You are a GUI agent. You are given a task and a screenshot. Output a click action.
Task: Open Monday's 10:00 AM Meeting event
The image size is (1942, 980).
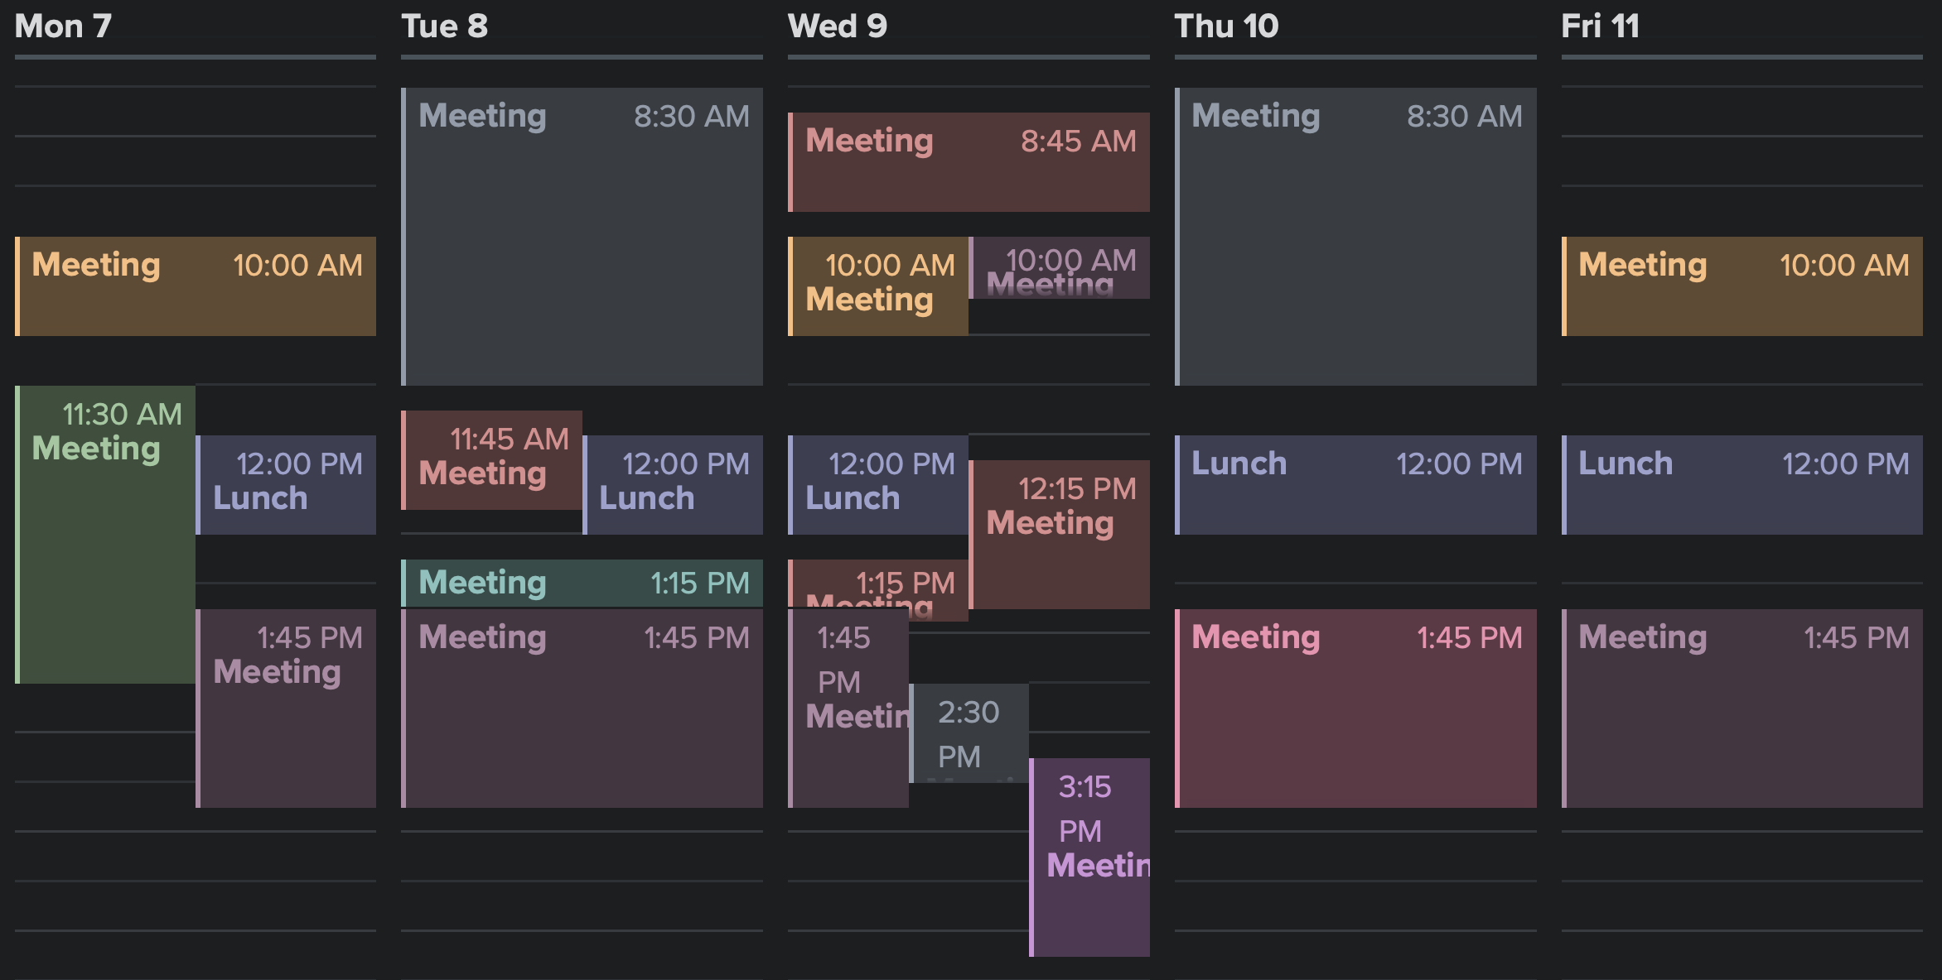(x=196, y=286)
